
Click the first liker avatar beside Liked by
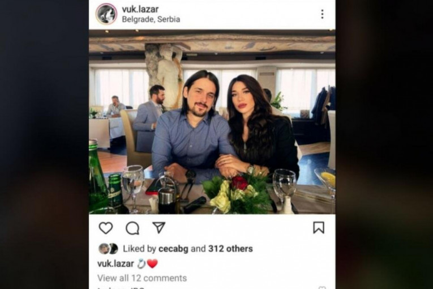(103, 249)
